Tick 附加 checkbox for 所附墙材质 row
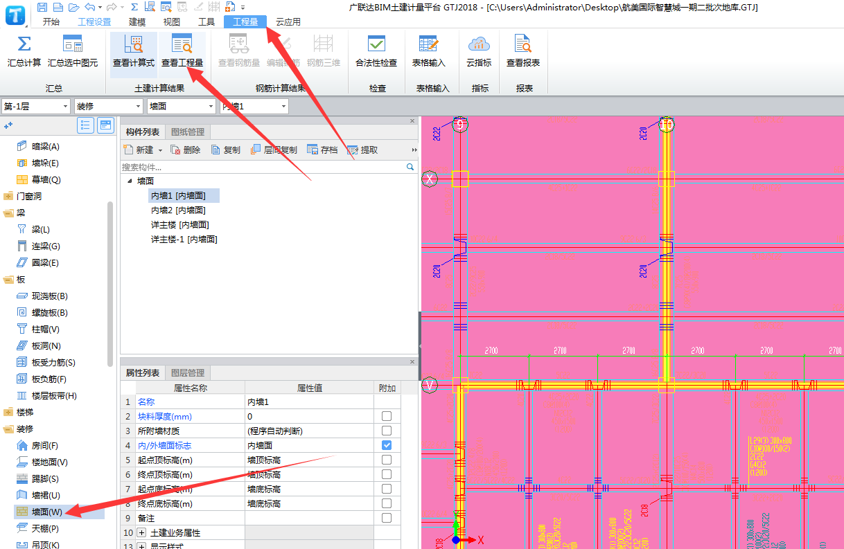This screenshot has width=844, height=549. coord(387,431)
